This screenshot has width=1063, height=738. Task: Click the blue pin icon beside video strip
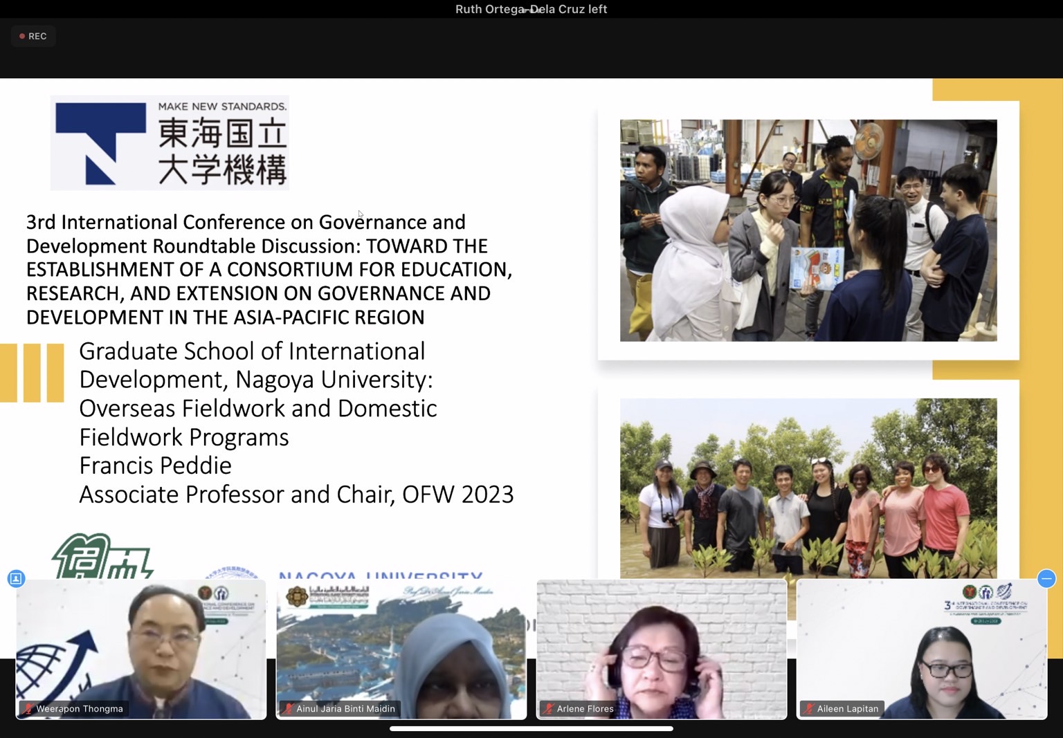(x=16, y=578)
